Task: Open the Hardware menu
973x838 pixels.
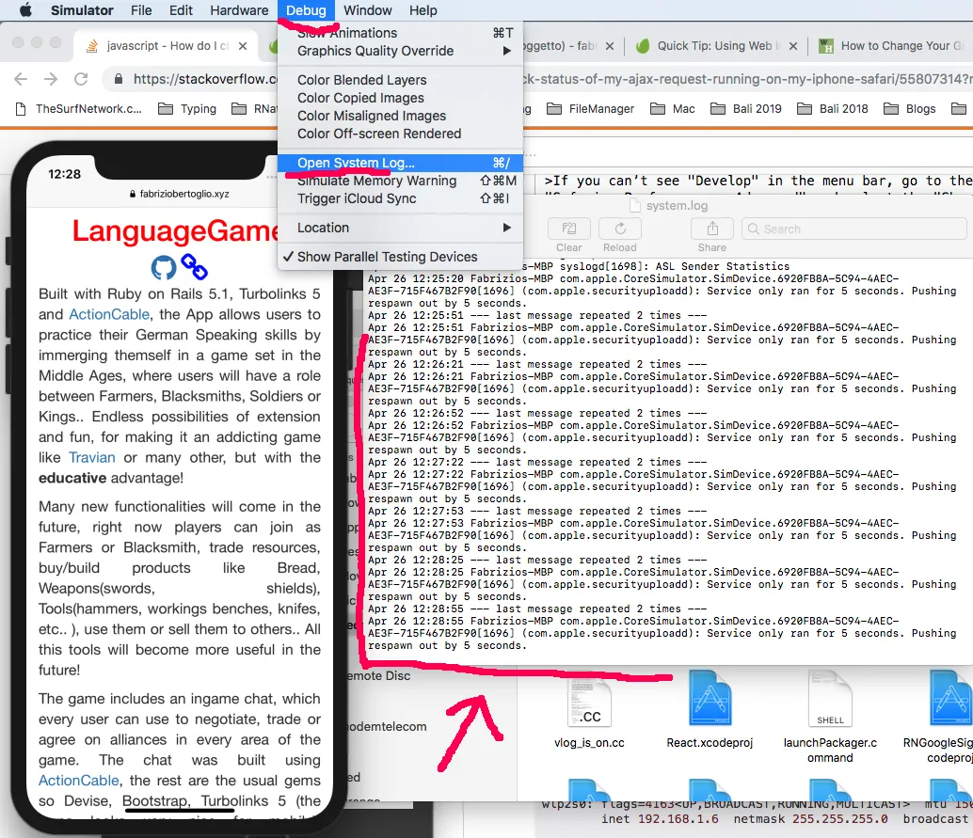Action: coord(239,10)
